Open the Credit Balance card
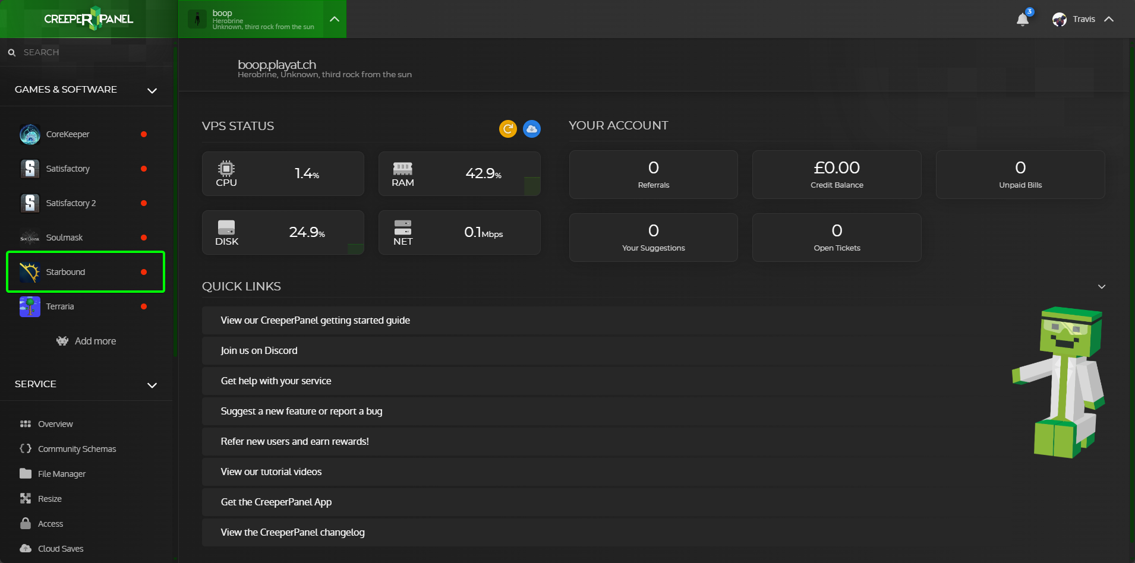1135x563 pixels. [x=837, y=175]
